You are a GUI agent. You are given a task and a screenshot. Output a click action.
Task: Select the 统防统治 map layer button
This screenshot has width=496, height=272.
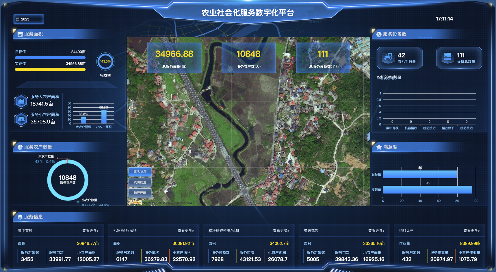(x=140, y=182)
